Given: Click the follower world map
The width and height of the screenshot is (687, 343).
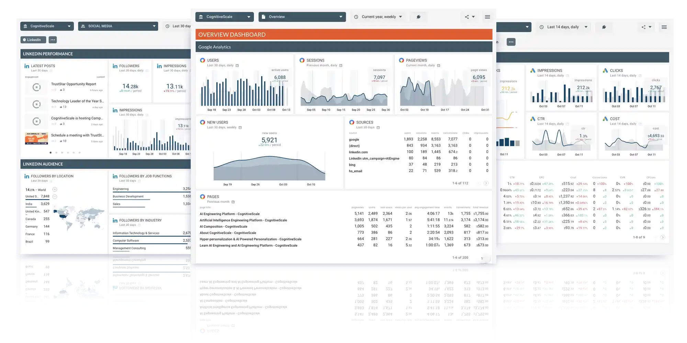Looking at the screenshot, I should pos(79,218).
